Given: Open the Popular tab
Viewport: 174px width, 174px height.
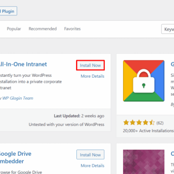Looking at the screenshot, I should 14,29.
